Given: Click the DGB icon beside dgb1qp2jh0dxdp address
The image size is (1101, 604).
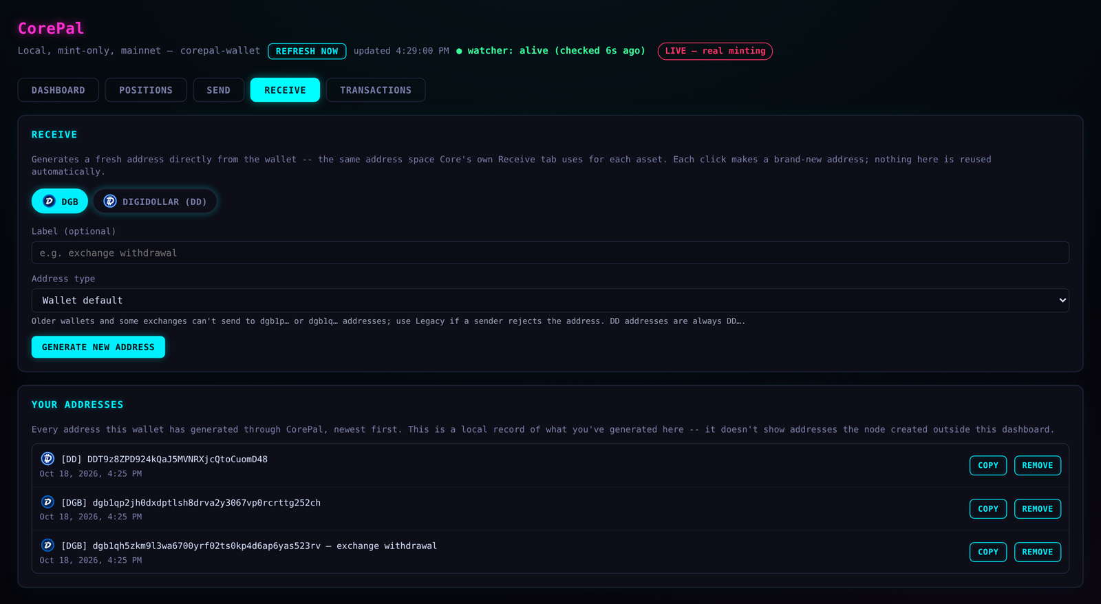Looking at the screenshot, I should point(47,502).
